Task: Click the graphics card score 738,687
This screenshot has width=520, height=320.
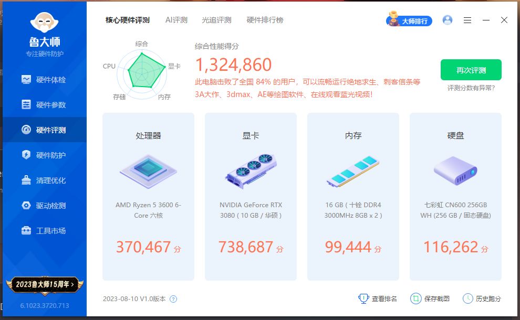Action: click(x=246, y=247)
